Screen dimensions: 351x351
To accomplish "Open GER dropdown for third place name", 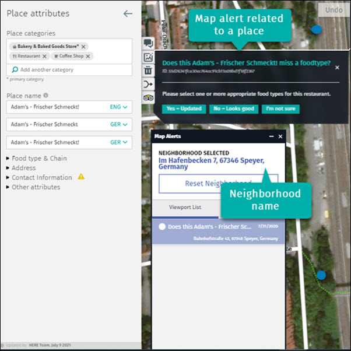I will point(118,142).
